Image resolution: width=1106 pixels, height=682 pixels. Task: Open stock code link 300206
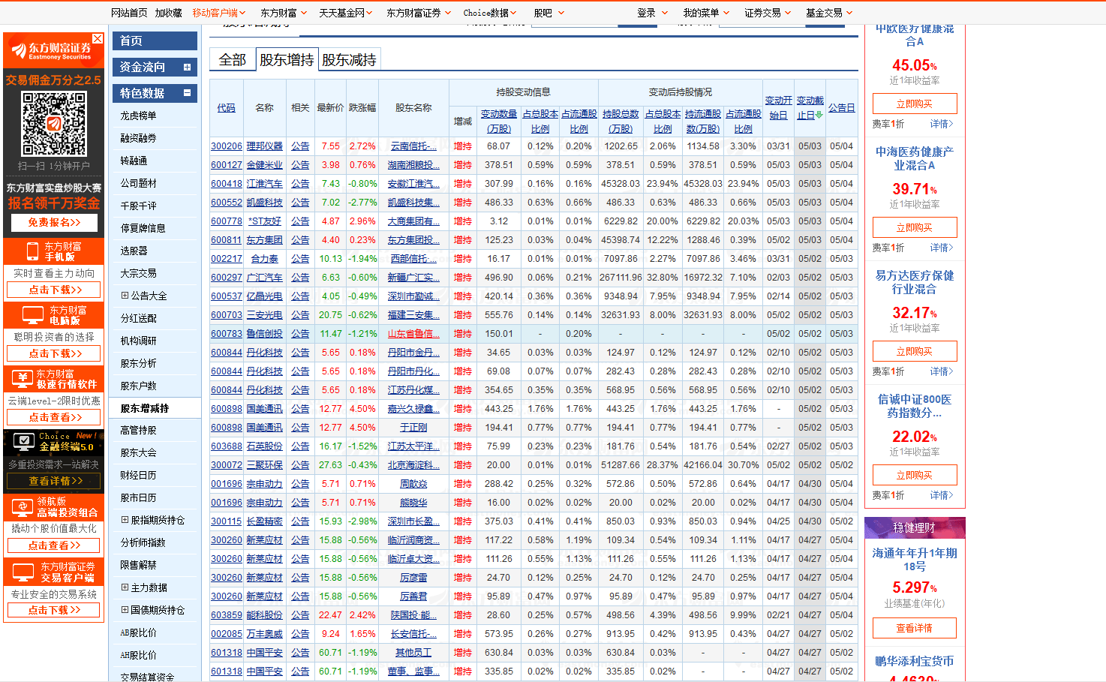point(226,146)
